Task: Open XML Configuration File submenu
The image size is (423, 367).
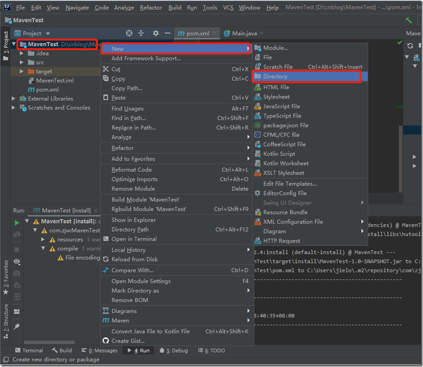Action: point(310,222)
